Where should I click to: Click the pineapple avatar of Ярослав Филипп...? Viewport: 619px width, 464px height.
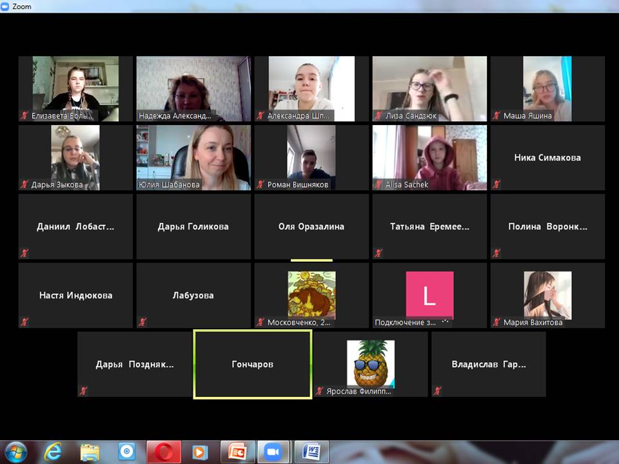(371, 363)
